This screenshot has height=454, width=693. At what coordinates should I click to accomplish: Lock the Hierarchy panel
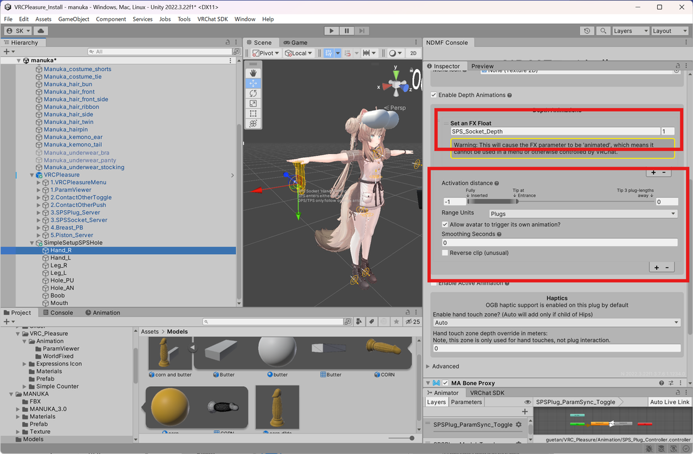click(227, 43)
